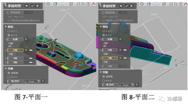188x107 pixels.
Task: Confirm with the checkmark in Figure 7 dialog
Action: (x=32, y=6)
